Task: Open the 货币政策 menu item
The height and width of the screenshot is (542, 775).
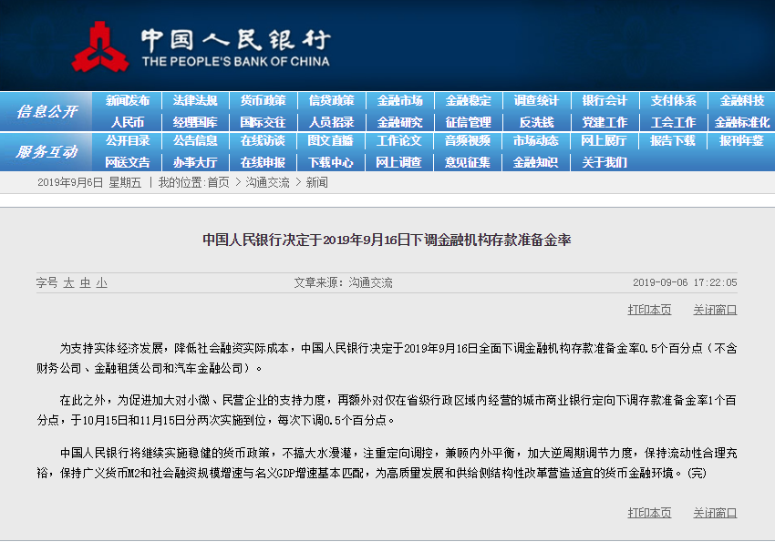Action: (263, 101)
